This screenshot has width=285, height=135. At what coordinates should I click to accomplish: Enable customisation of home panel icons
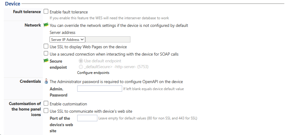pos(46,104)
